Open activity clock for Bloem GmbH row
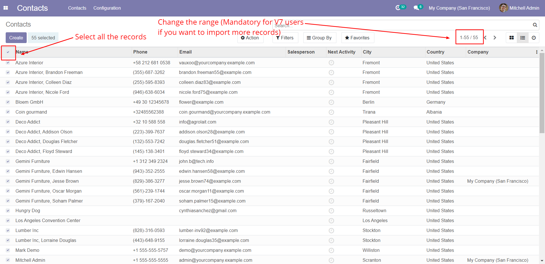The image size is (545, 264). pyautogui.click(x=331, y=102)
